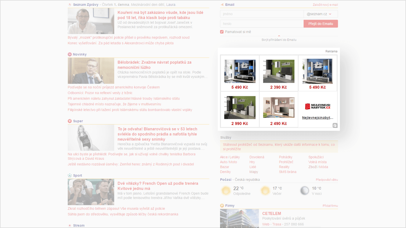Image resolution: width=406 pixels, height=228 pixels.
Task: Open the Tajemné chladné místo multivesmír link
Action: (114, 104)
